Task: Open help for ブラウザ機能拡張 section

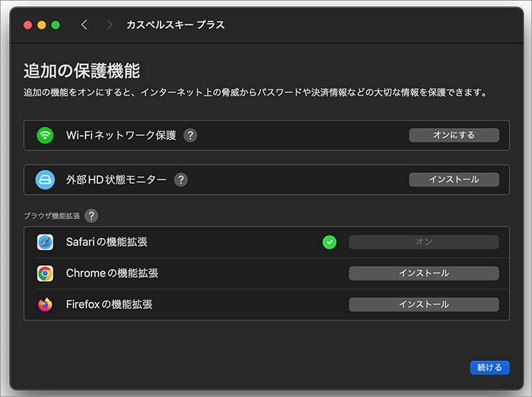Action: tap(91, 216)
